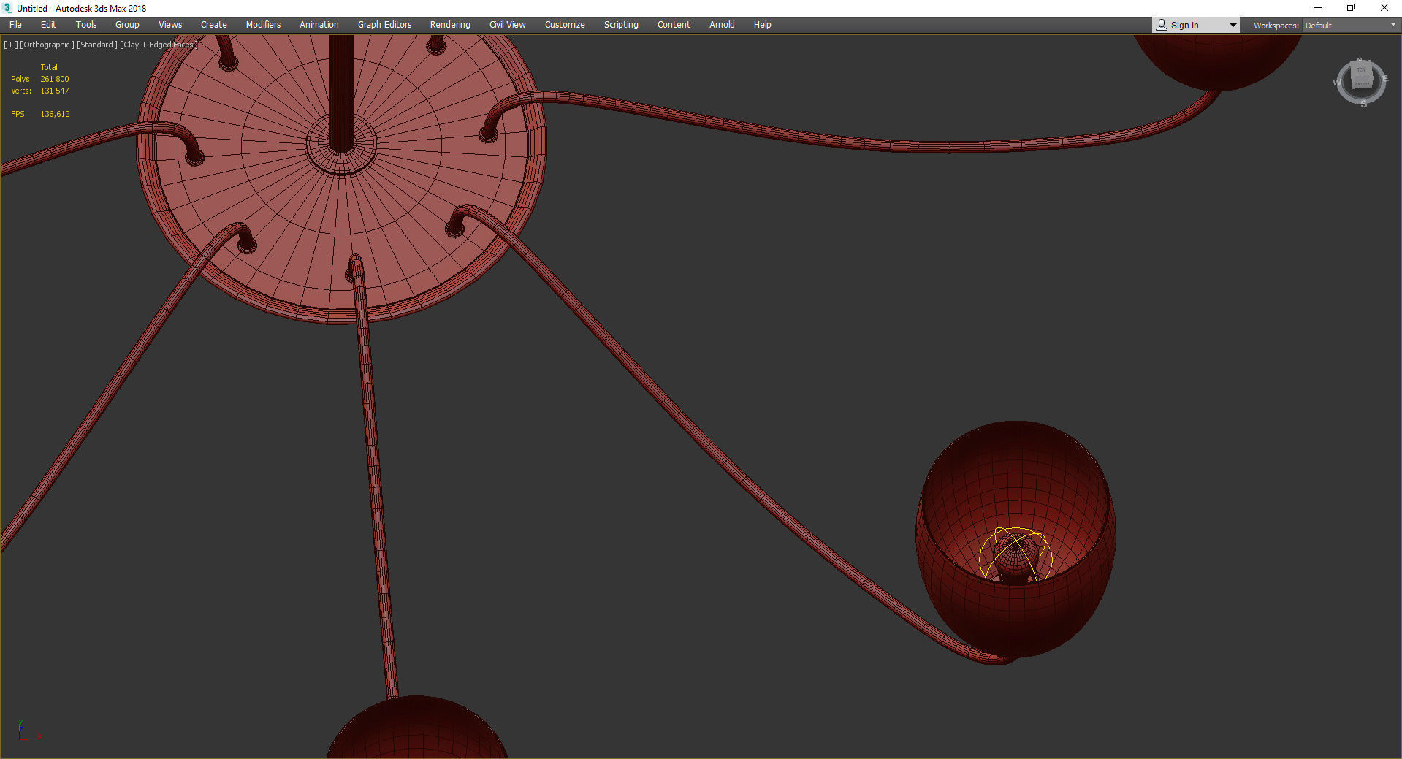Open the Modifiers menu
The image size is (1402, 759).
[263, 25]
